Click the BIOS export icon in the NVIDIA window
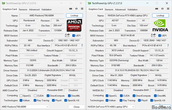The image size is (172, 110). [153, 35]
